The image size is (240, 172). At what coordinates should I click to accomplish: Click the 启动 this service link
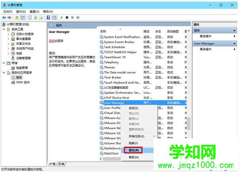pyautogui.click(x=52, y=41)
